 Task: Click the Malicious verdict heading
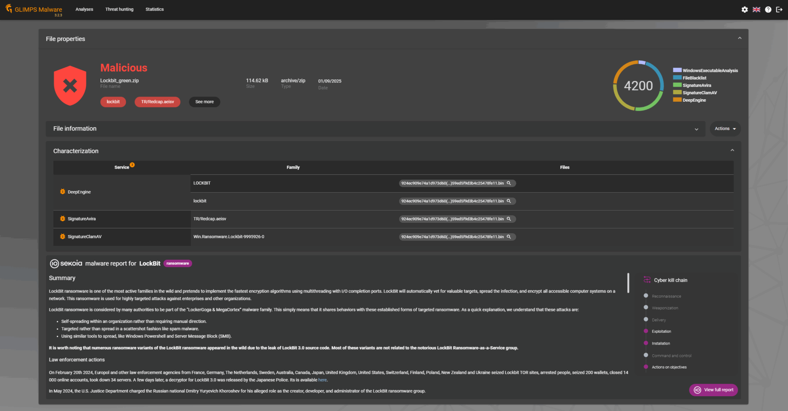tap(124, 68)
